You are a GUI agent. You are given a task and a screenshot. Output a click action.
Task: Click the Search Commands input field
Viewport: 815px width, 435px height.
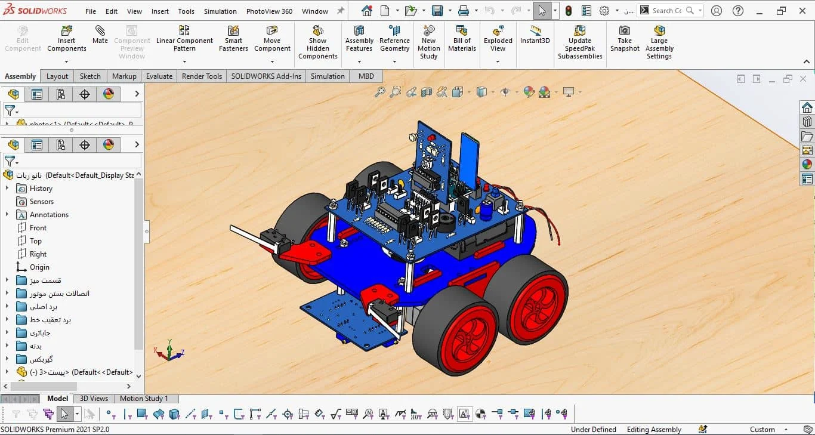pos(666,11)
